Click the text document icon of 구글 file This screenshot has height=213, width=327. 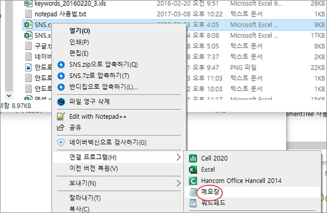28,46
